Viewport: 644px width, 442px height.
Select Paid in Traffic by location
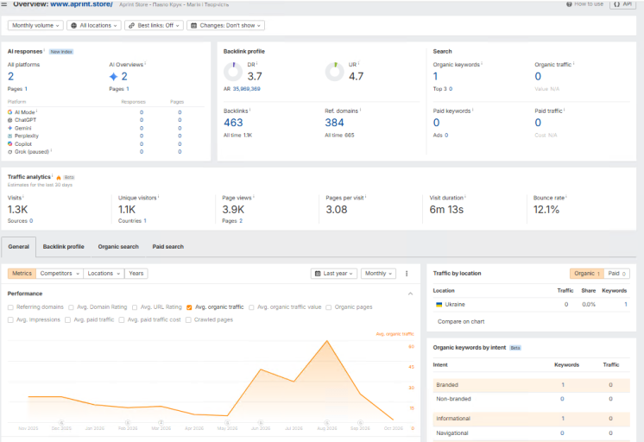[x=617, y=274]
